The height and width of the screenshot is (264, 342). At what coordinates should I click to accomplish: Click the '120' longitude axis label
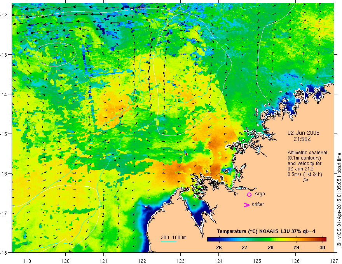pos(65,261)
